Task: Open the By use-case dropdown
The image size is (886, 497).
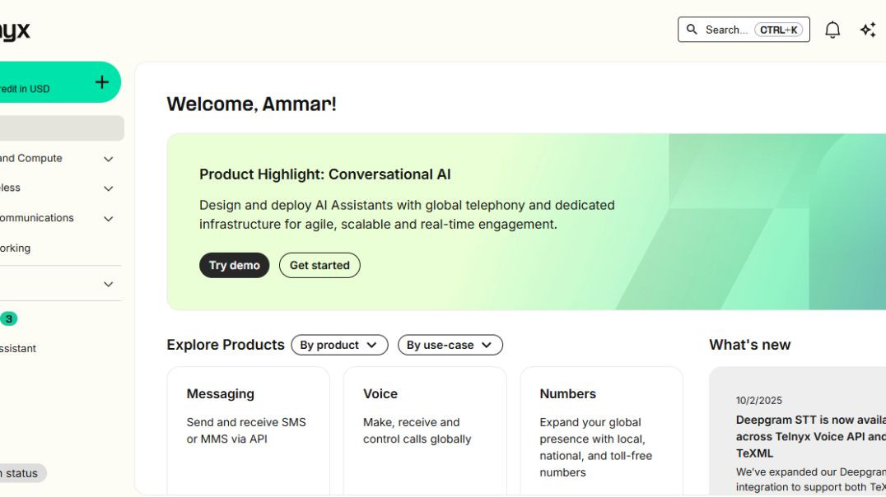Action: (450, 345)
